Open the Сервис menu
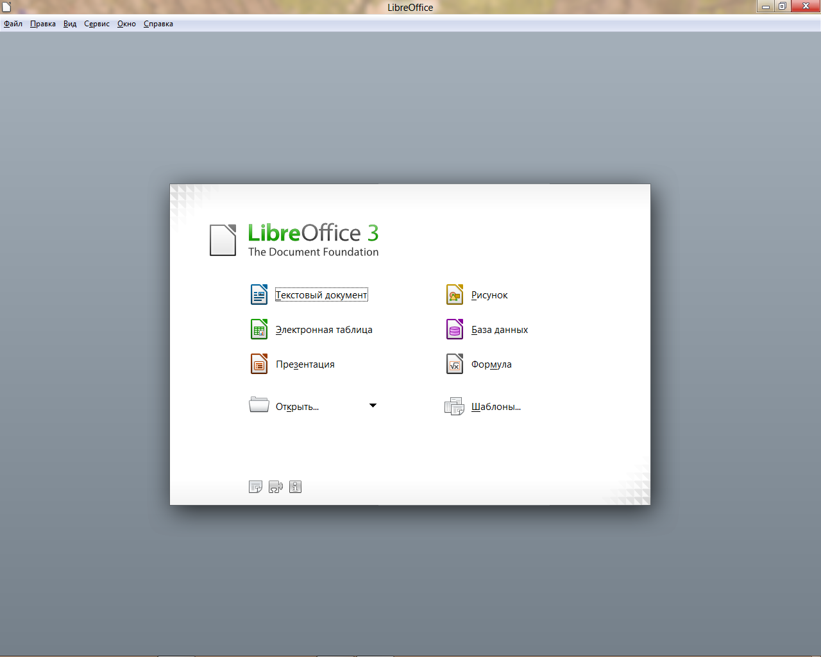821x657 pixels. point(97,24)
